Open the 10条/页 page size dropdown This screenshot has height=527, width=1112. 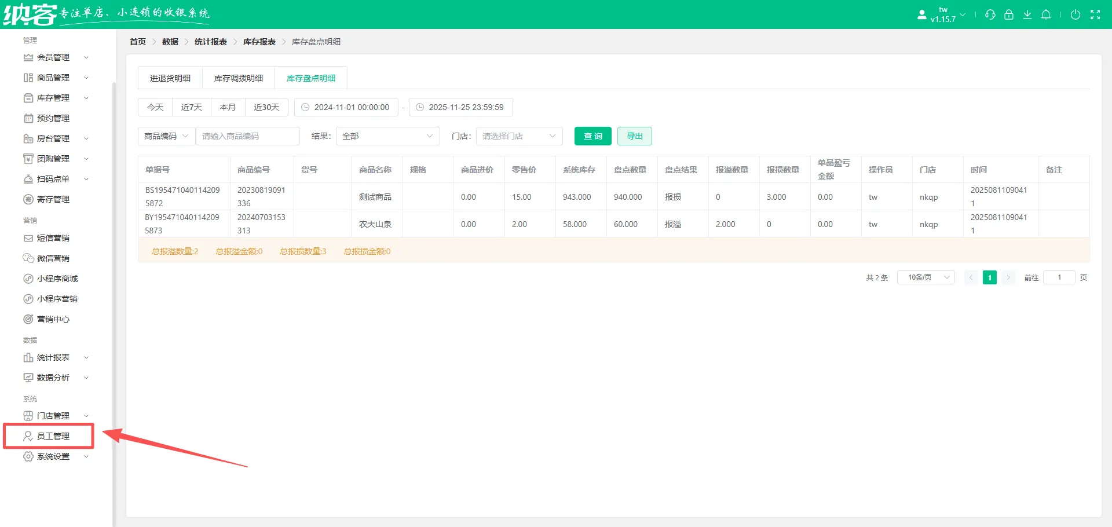point(926,277)
